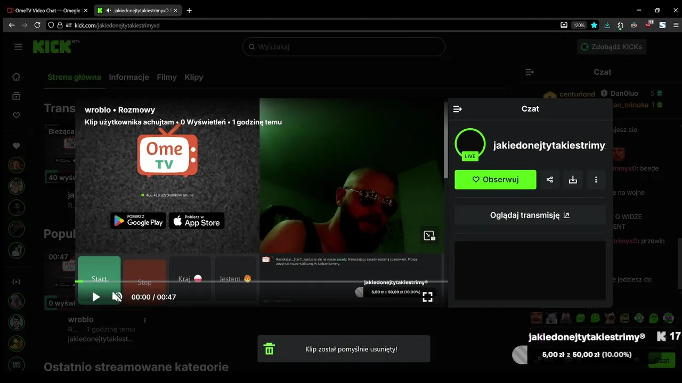Install site as app icon in address bar
682x383 pixels.
coord(564,25)
